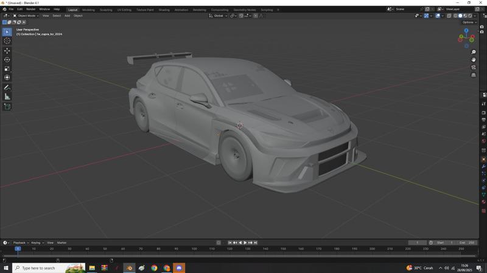Click the blue playhead at frame 1

18,249
